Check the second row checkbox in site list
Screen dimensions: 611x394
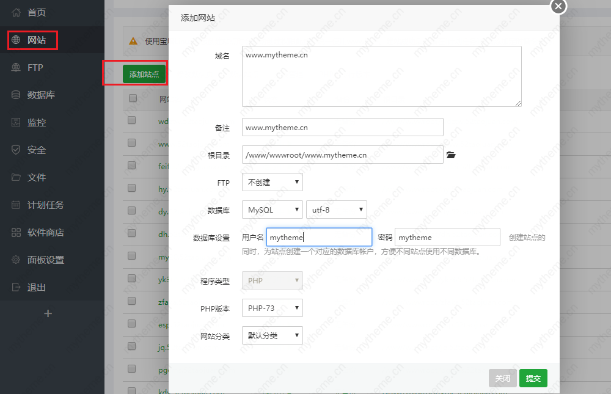(x=132, y=144)
